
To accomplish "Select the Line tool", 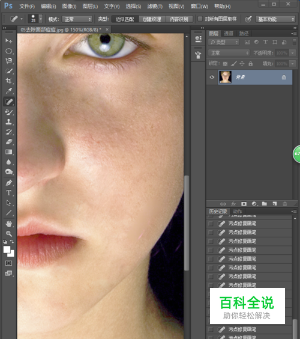I will 8,213.
